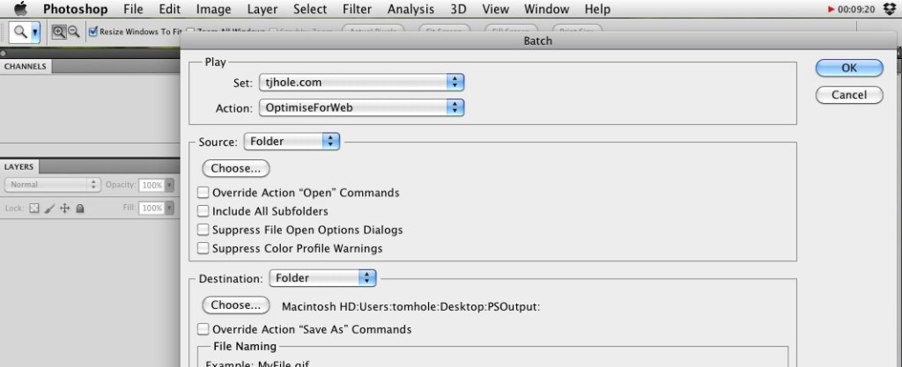The width and height of the screenshot is (902, 367).
Task: Expand the Action dropdown showing OptimiseForWeb
Action: pos(361,108)
